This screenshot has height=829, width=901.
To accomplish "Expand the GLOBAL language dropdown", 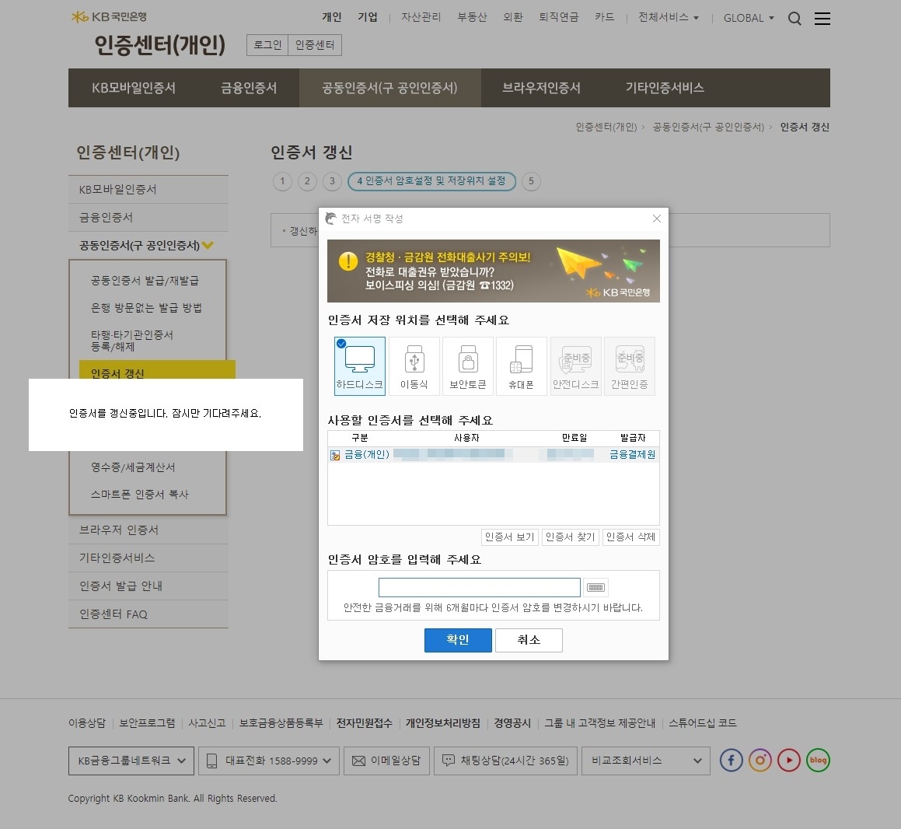I will click(749, 18).
